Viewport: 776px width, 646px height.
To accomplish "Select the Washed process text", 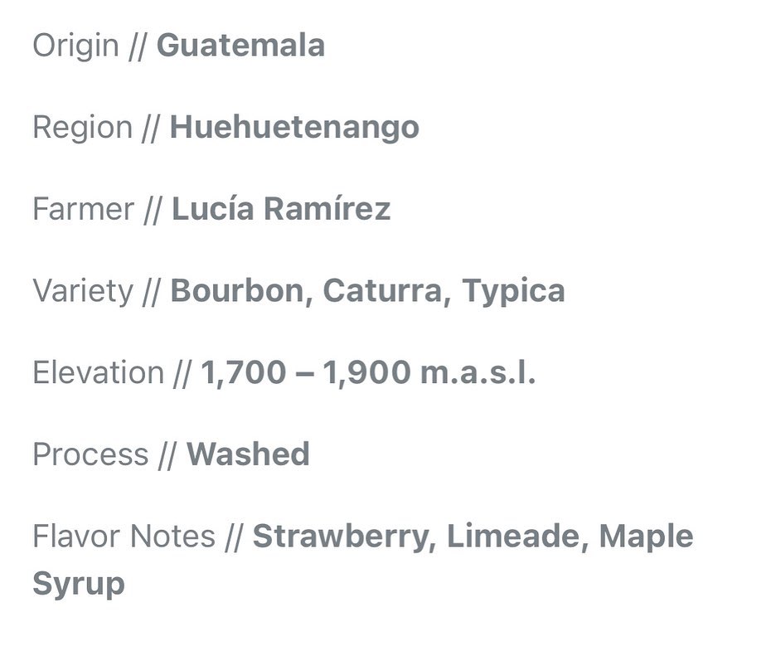I will [x=248, y=454].
